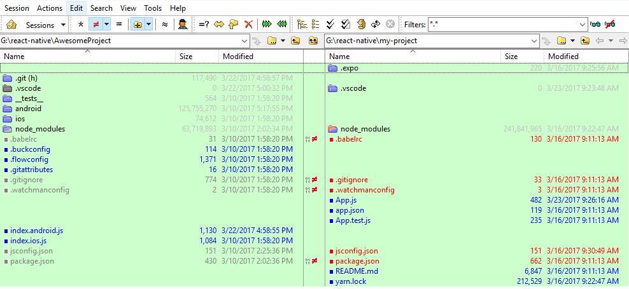Click the red X Delete icon
Screen dimensions: 629x289
tap(248, 25)
